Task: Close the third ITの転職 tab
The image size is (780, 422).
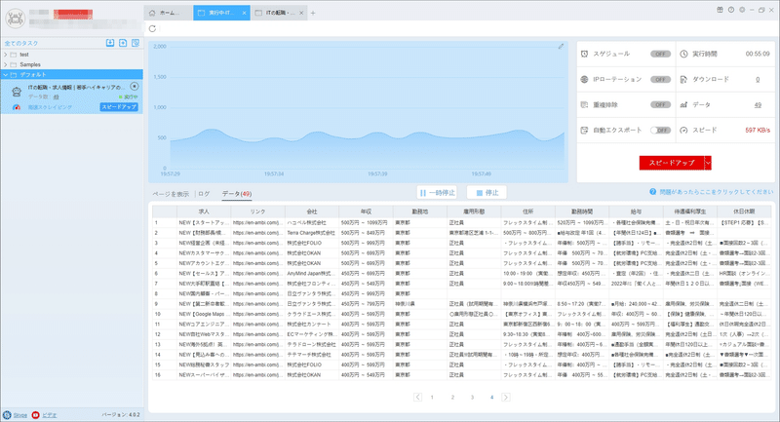Action: 301,13
